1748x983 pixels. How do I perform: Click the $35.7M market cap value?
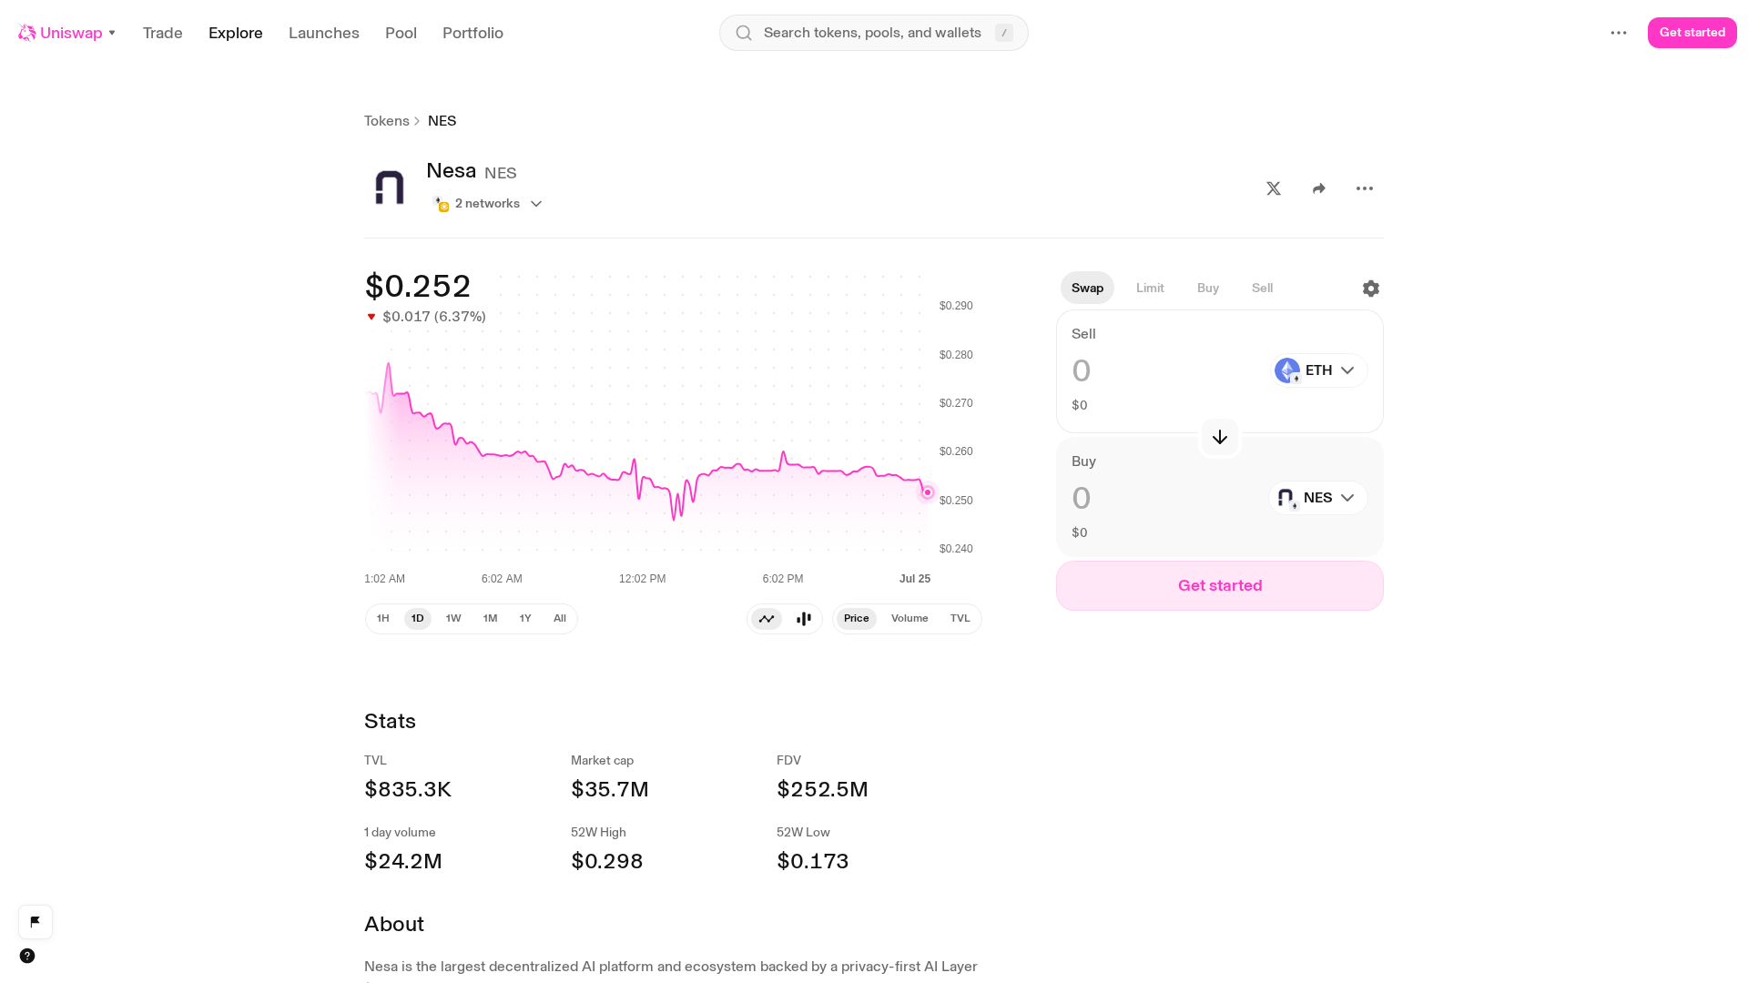coord(610,789)
